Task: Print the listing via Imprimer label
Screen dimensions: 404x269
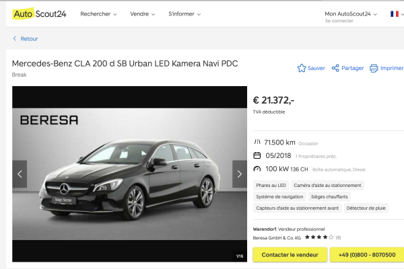Action: point(392,68)
